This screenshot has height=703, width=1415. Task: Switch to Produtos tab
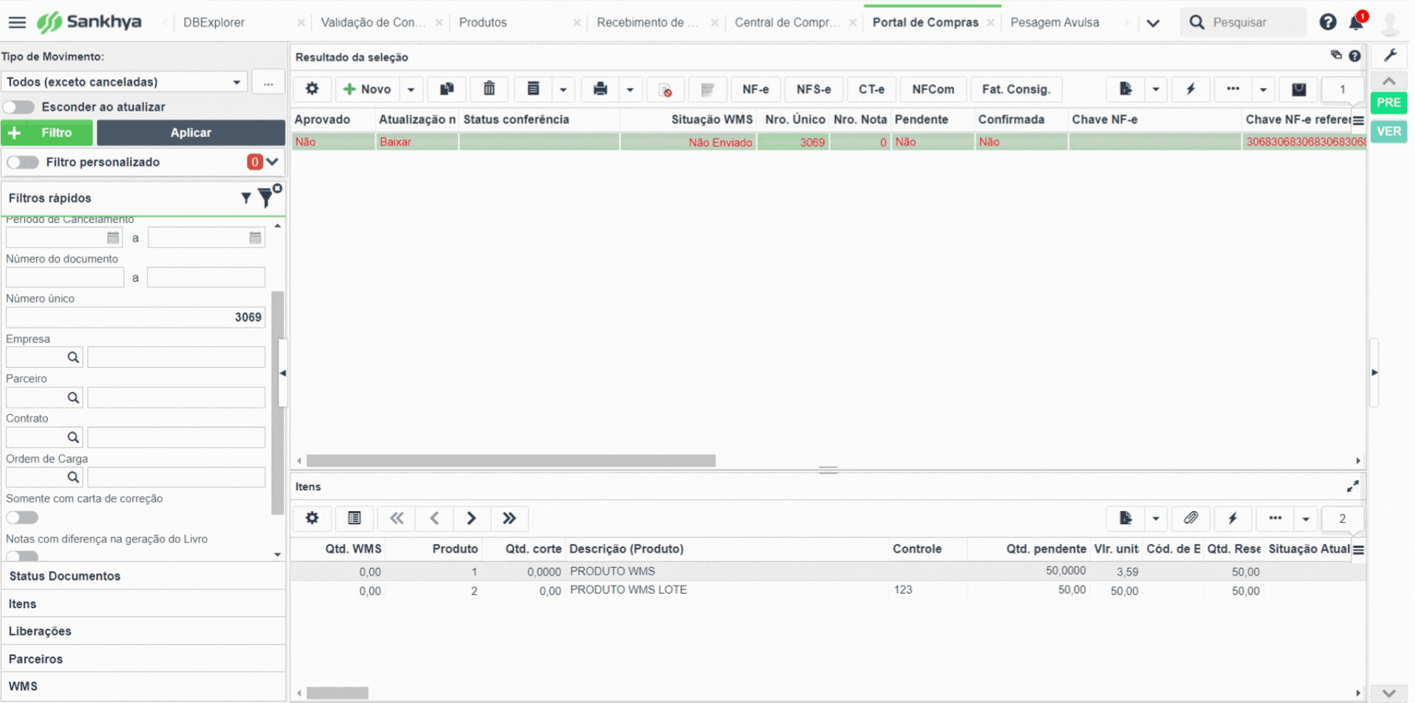(483, 22)
